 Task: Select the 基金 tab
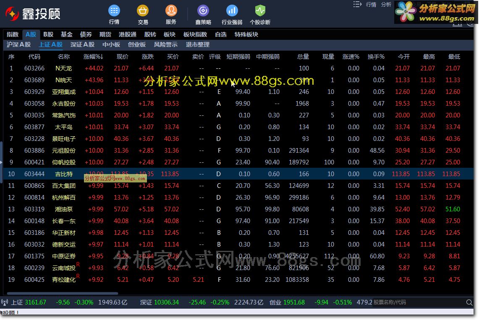click(67, 34)
